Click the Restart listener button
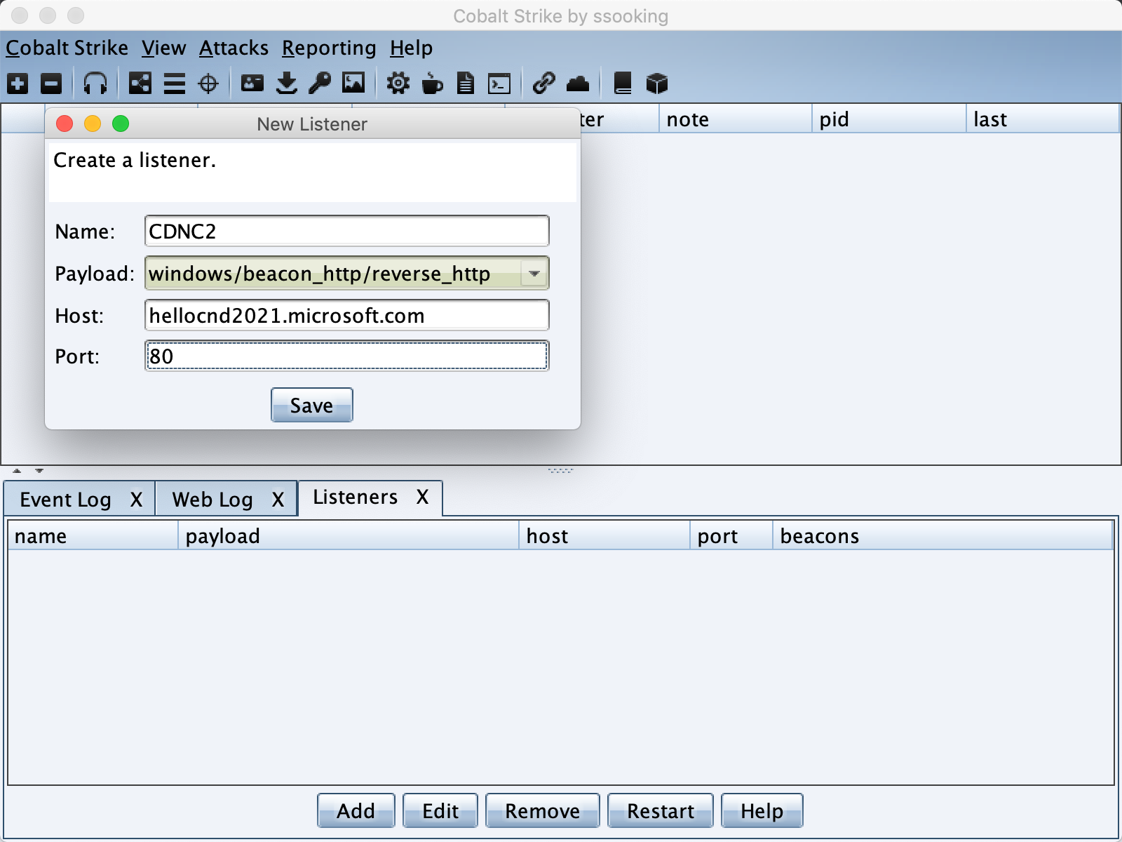 pos(661,810)
